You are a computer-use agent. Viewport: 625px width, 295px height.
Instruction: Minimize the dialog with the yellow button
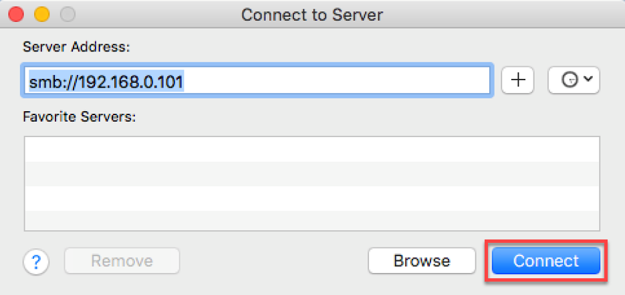[x=41, y=14]
